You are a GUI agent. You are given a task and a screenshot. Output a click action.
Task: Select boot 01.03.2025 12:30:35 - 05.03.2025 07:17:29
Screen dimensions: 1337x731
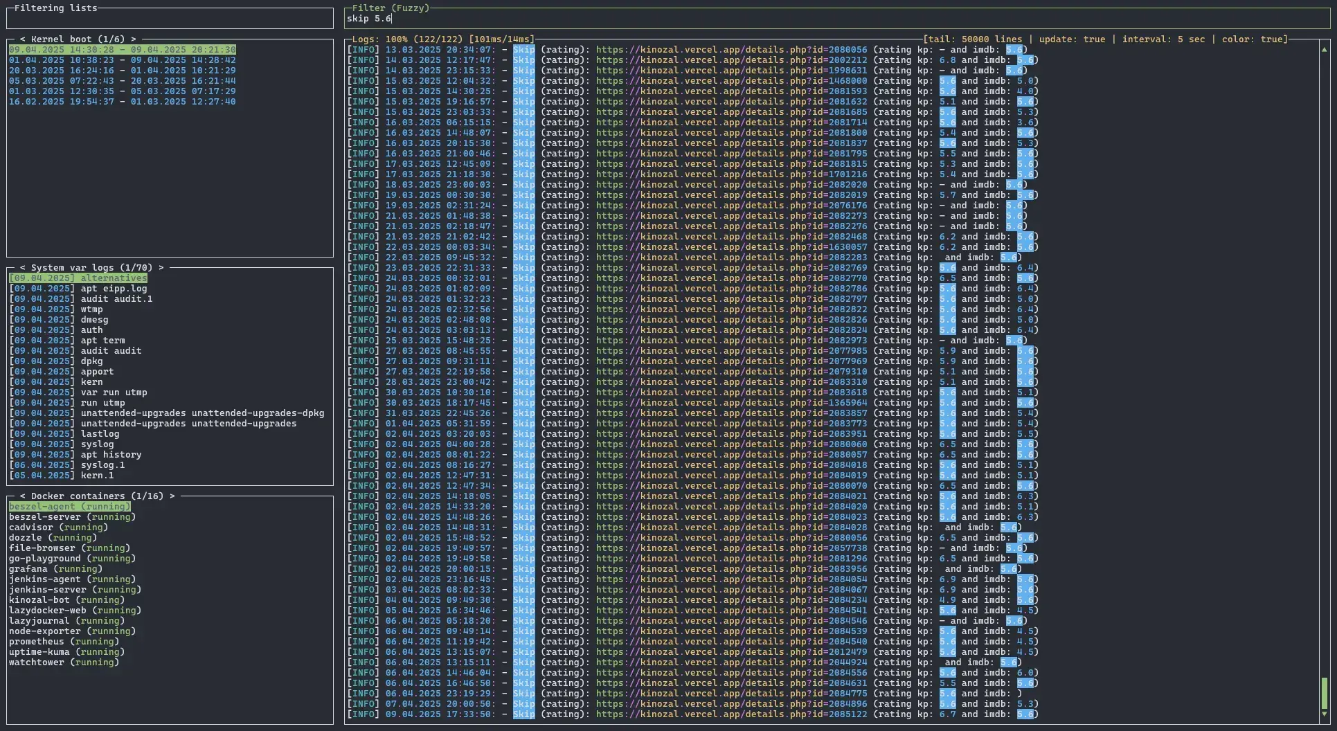pos(123,91)
